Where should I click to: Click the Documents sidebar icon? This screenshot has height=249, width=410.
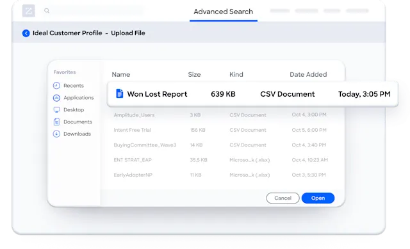coord(56,122)
